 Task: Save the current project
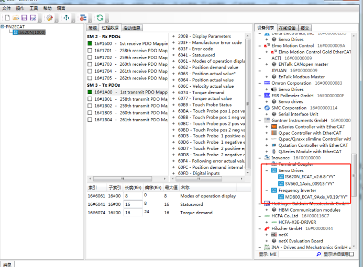tap(24, 18)
